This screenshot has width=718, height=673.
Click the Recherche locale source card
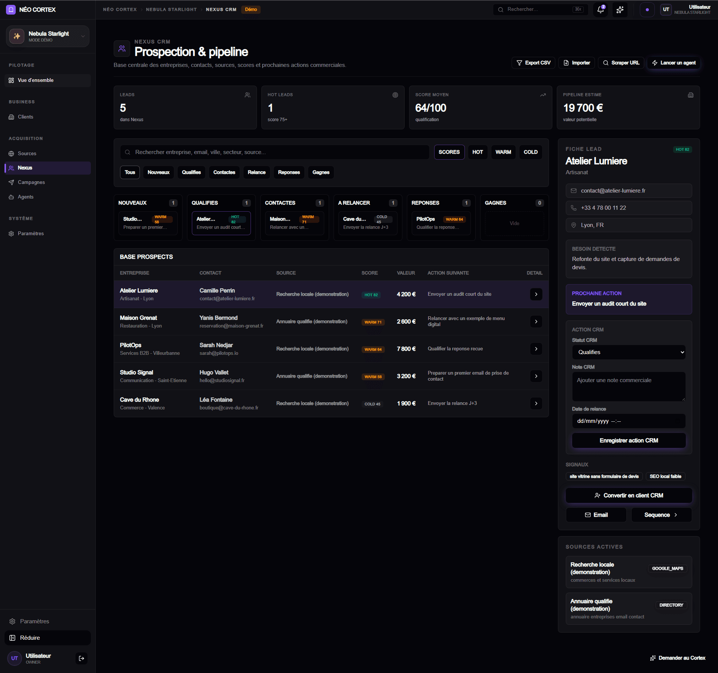(629, 572)
